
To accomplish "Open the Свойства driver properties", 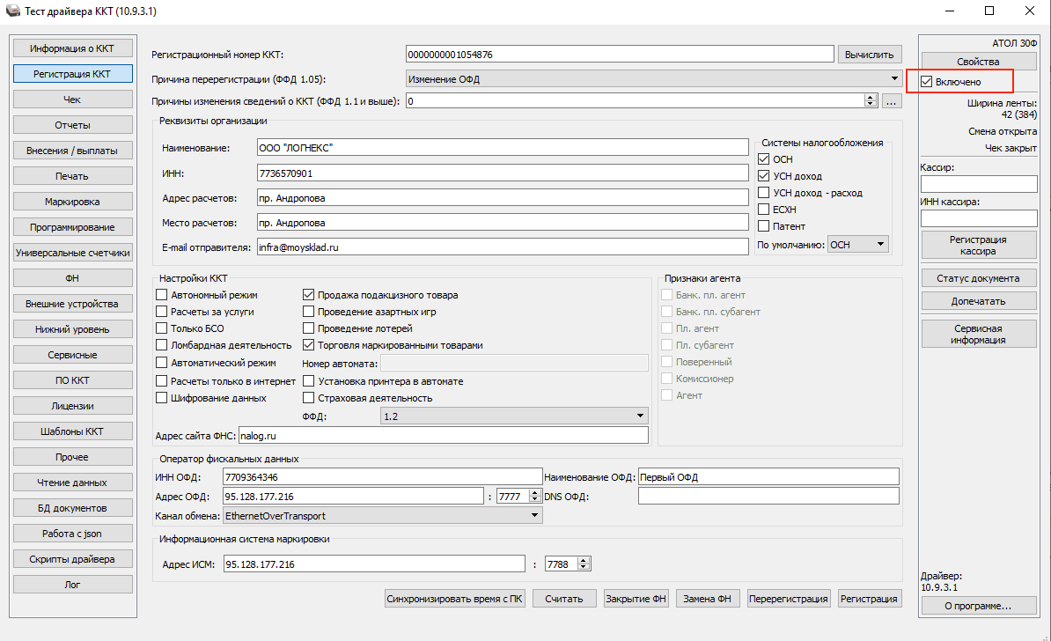I will pyautogui.click(x=978, y=62).
